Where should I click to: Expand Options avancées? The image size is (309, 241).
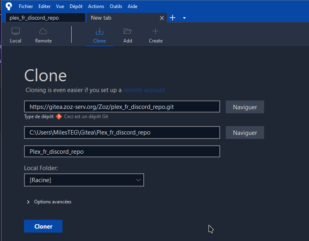[x=49, y=202]
